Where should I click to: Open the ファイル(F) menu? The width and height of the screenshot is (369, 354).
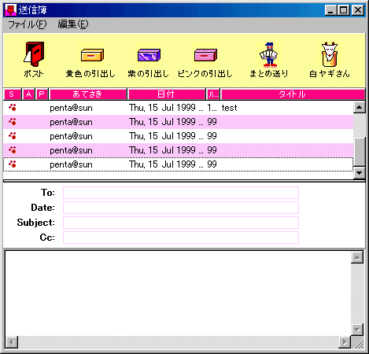(28, 24)
